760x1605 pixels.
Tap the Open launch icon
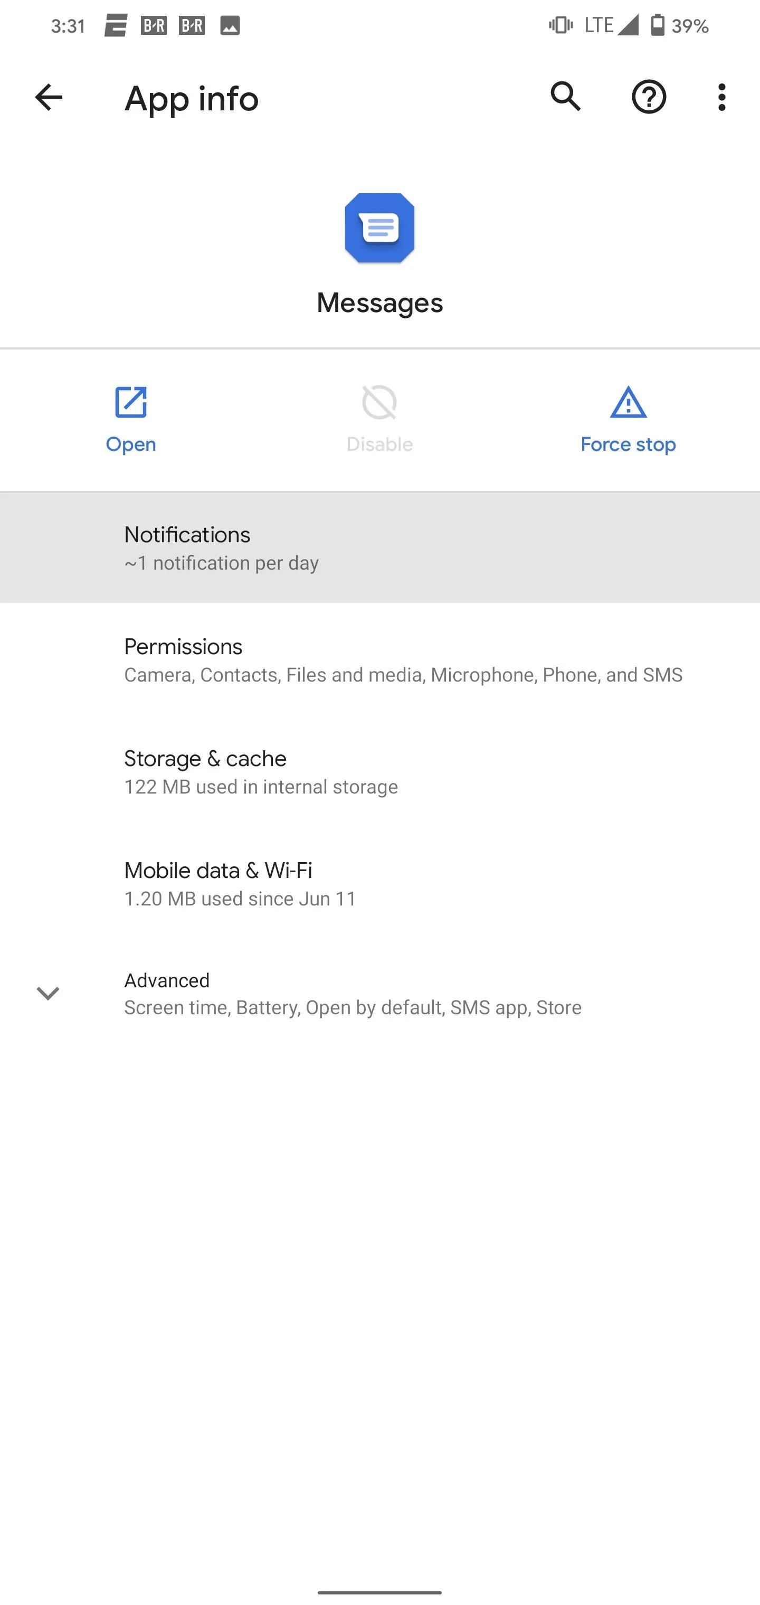coord(131,402)
